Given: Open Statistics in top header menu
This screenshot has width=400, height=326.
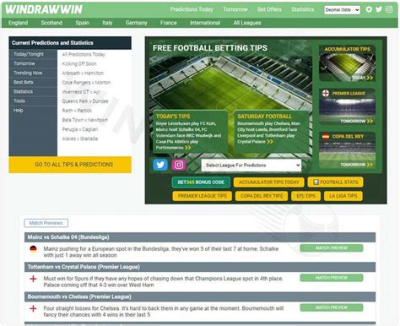Looking at the screenshot, I should coord(302,9).
